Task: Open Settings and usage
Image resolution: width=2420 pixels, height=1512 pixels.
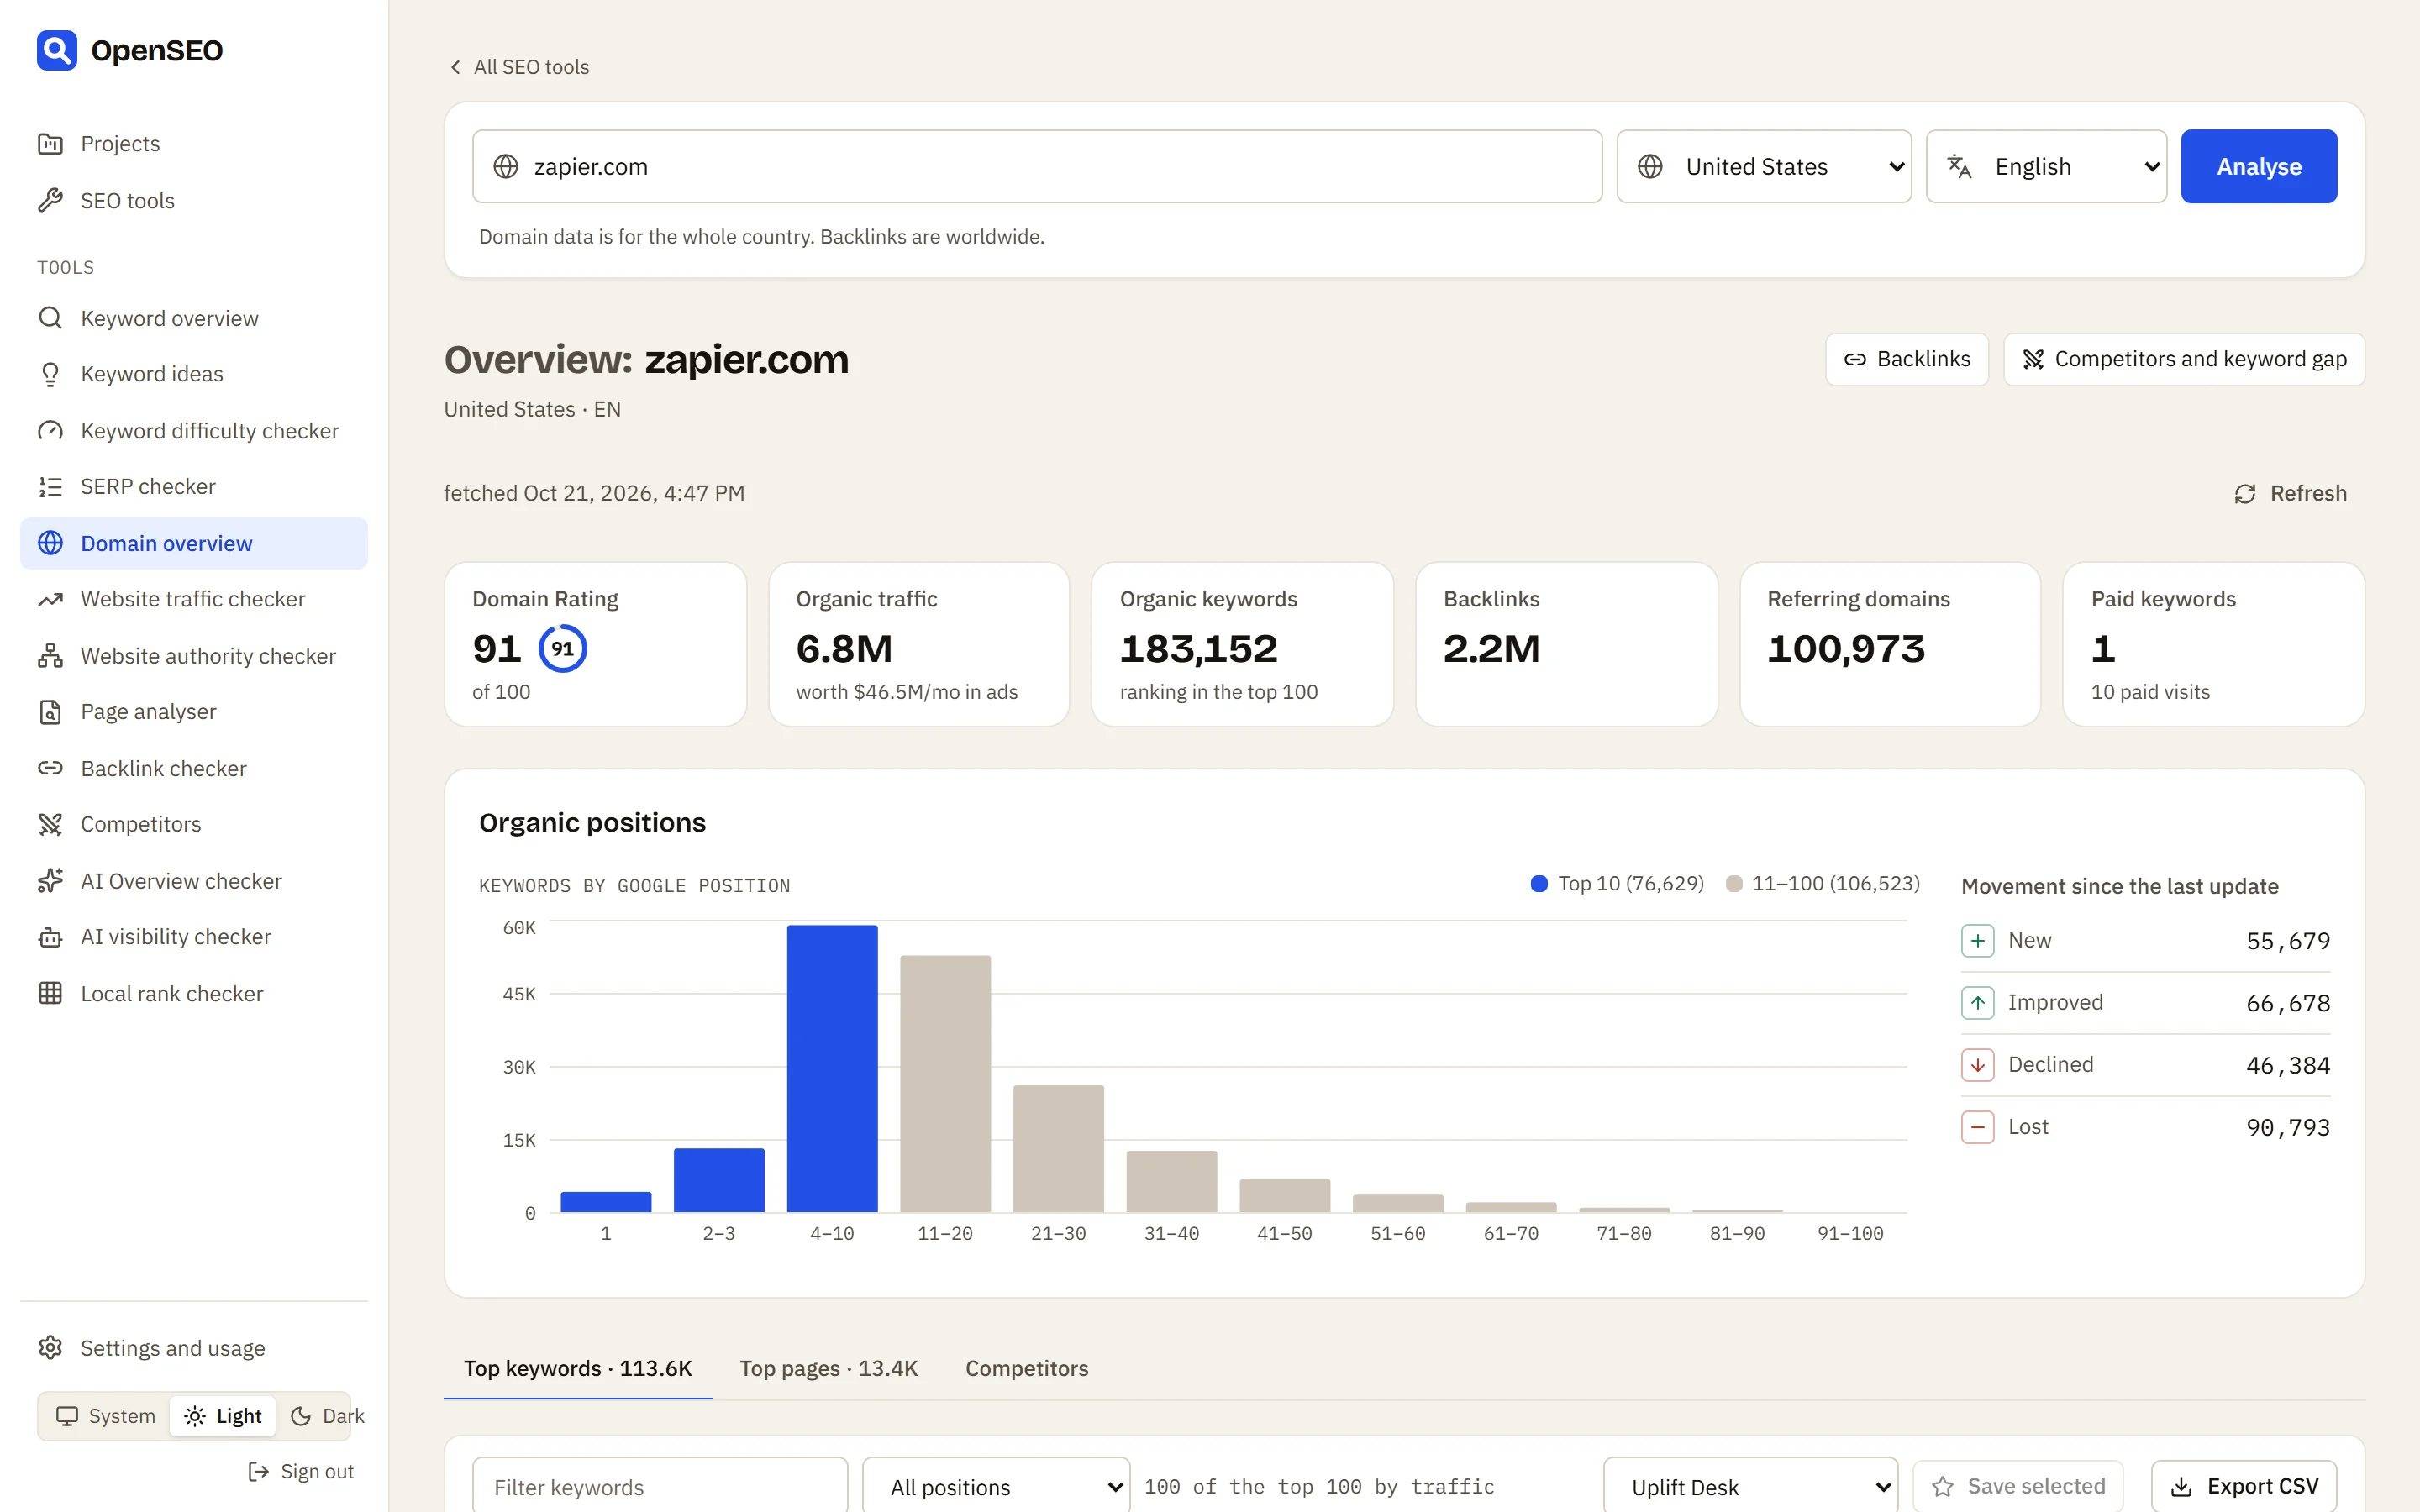Action: point(193,1348)
